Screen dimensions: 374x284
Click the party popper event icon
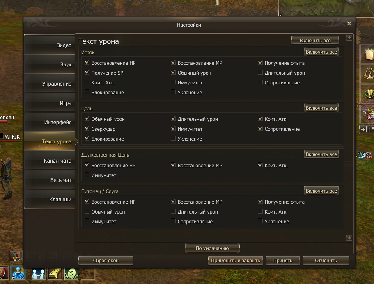(x=369, y=114)
